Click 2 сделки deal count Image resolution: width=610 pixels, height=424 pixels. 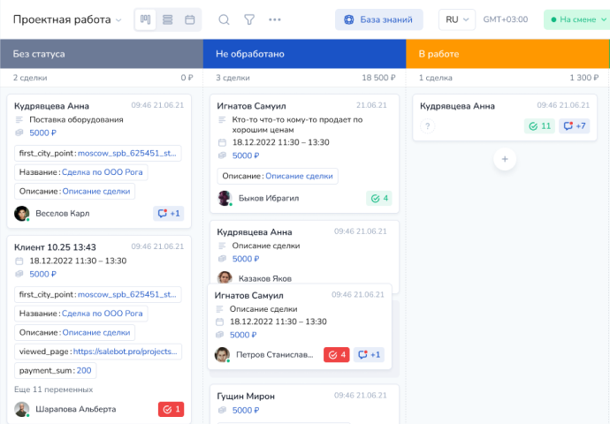[x=30, y=78]
